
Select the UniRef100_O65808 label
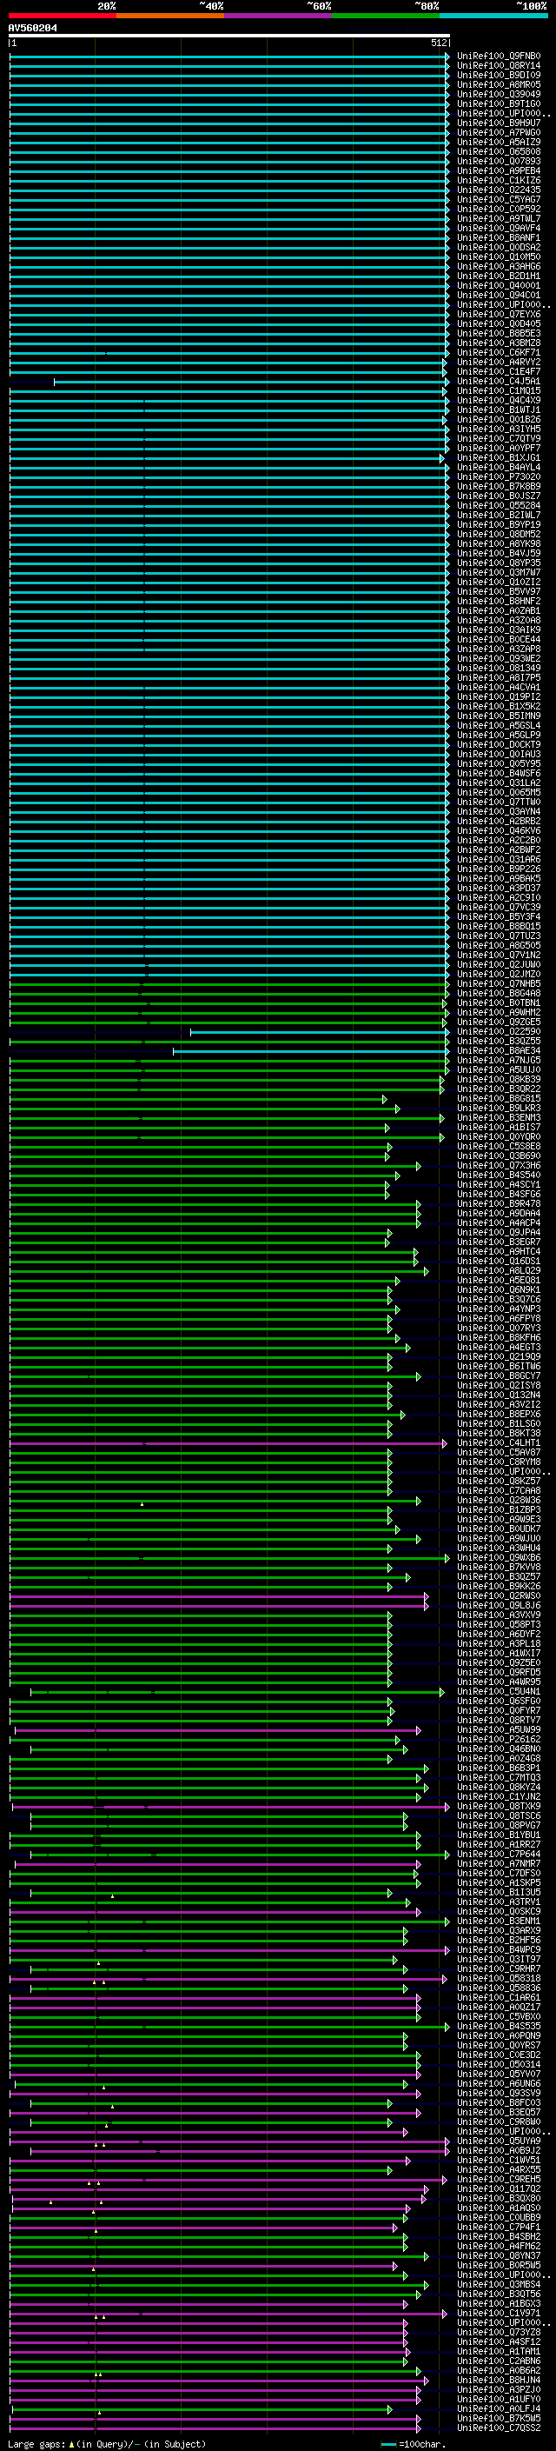pyautogui.click(x=498, y=152)
